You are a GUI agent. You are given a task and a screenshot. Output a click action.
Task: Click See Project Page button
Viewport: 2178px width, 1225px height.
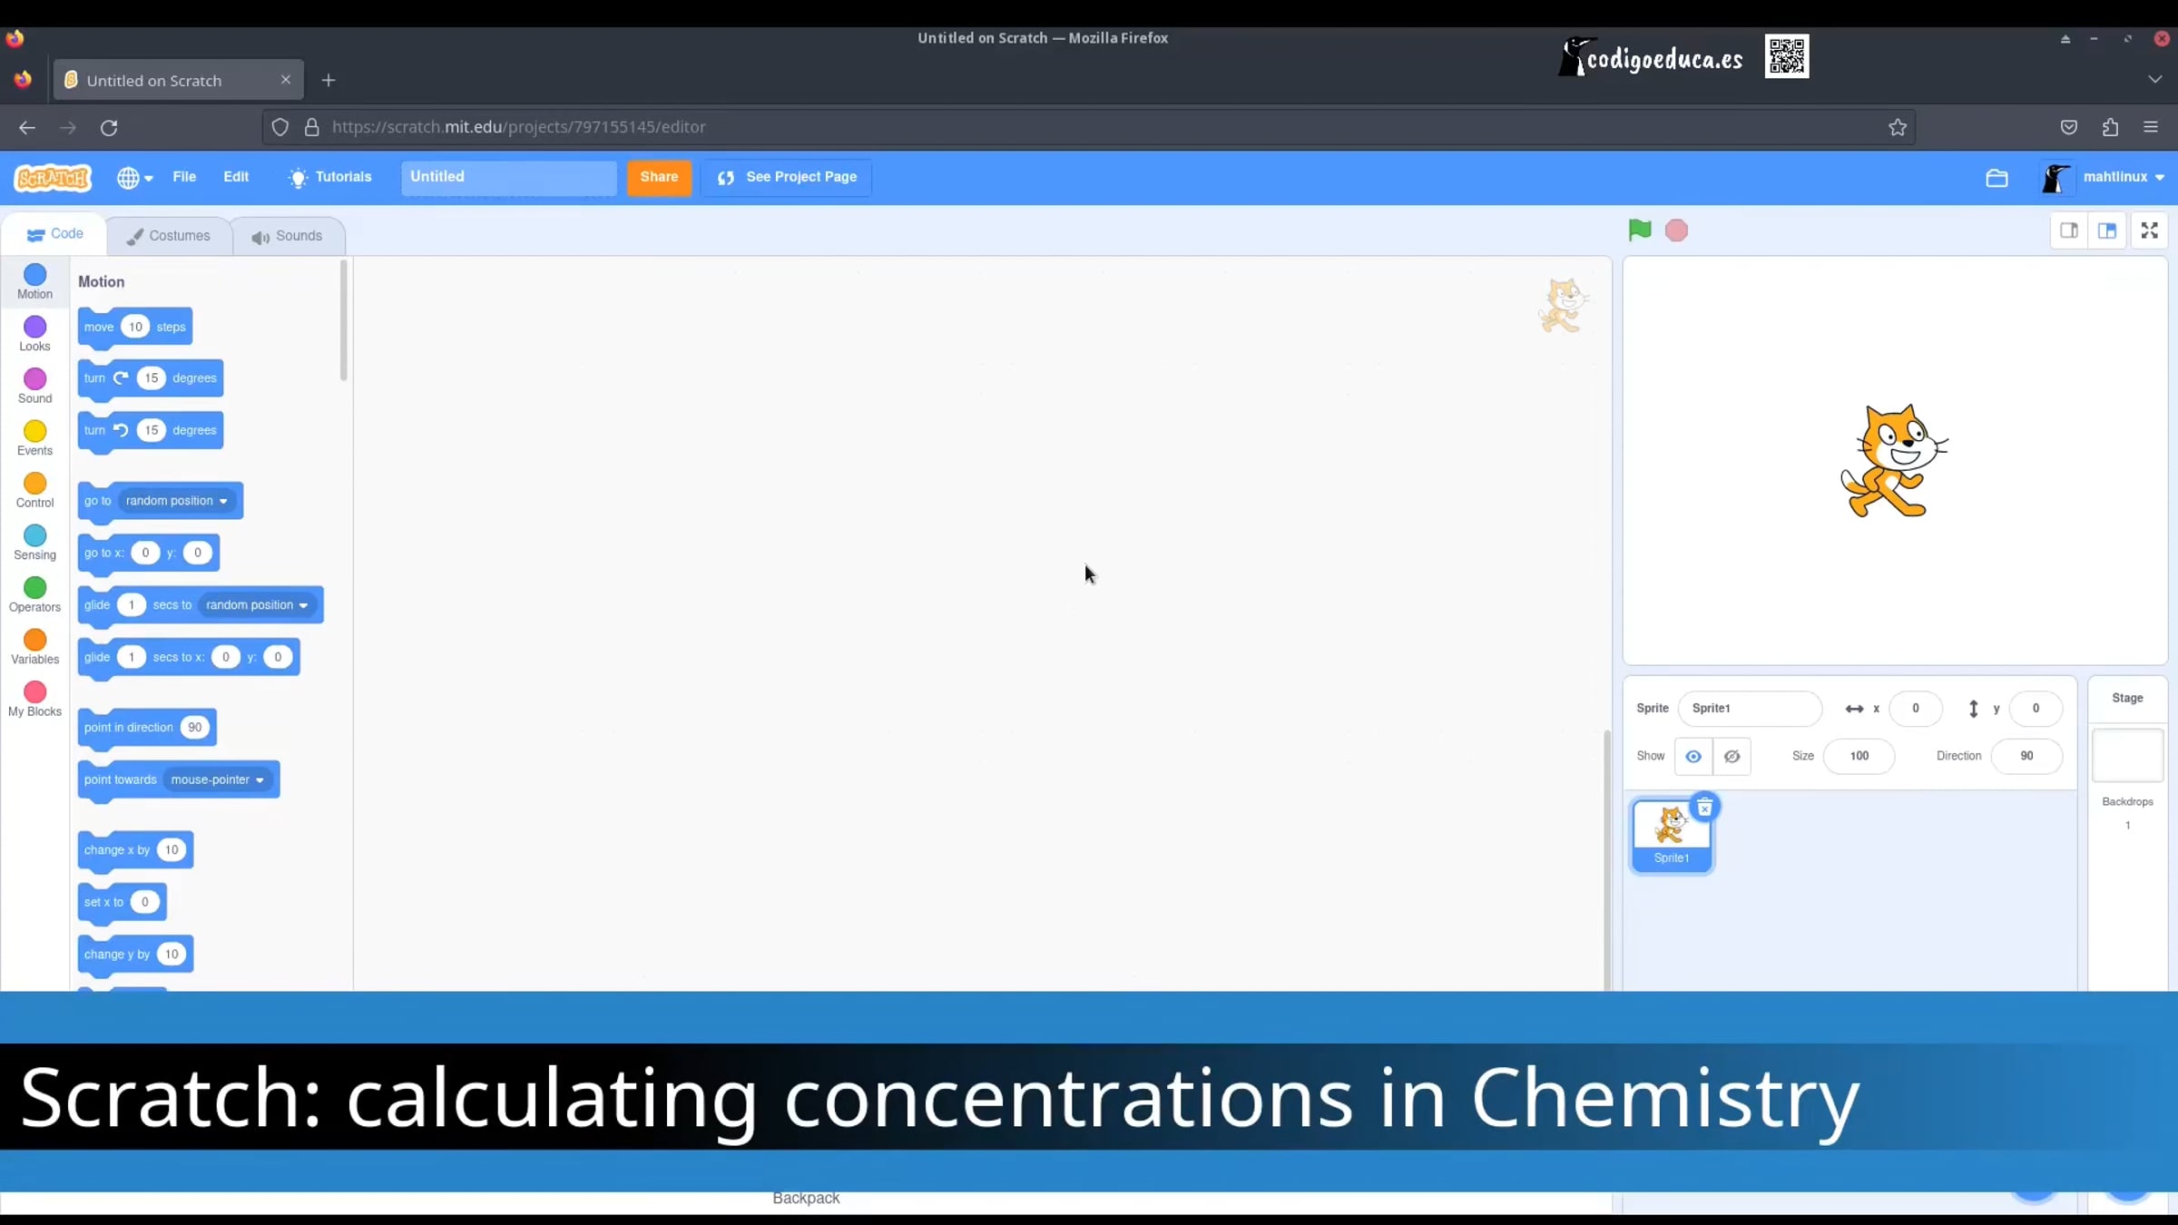click(x=787, y=177)
